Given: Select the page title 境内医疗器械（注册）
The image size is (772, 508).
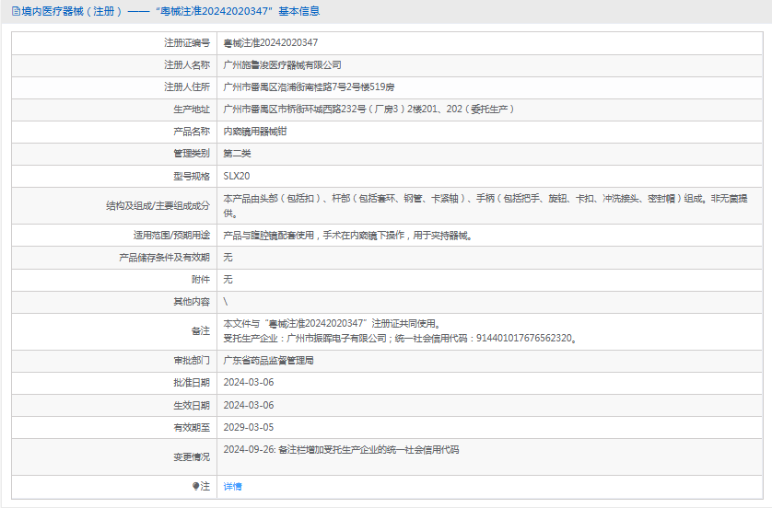Looking at the screenshot, I should pyautogui.click(x=72, y=11).
